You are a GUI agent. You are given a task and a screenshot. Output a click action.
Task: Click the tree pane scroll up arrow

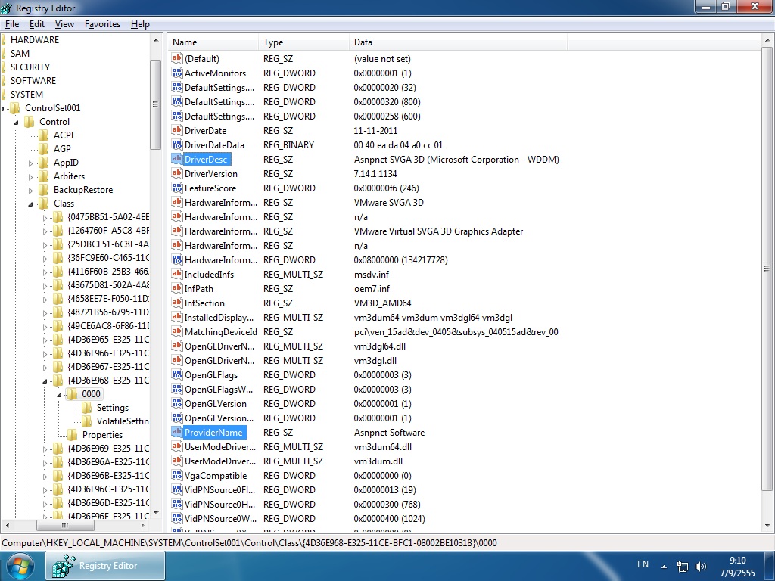point(155,40)
